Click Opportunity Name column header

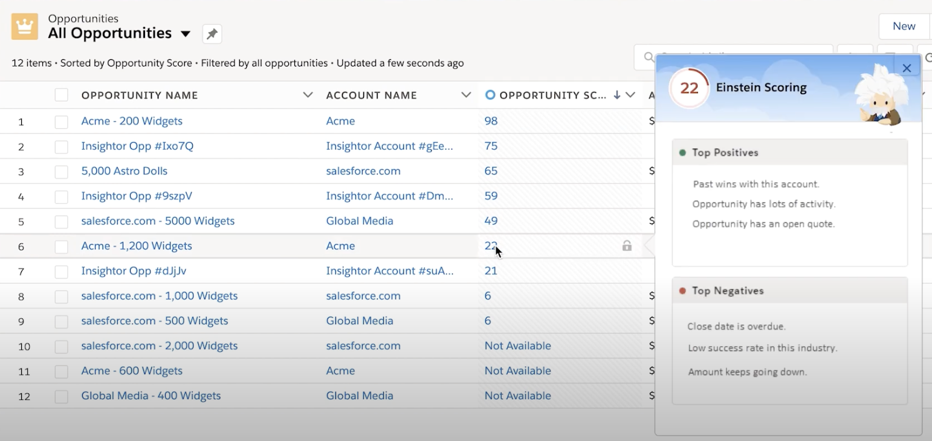point(140,95)
